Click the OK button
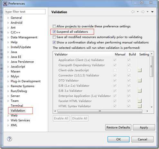The width and height of the screenshot is (159, 149). (118, 139)
